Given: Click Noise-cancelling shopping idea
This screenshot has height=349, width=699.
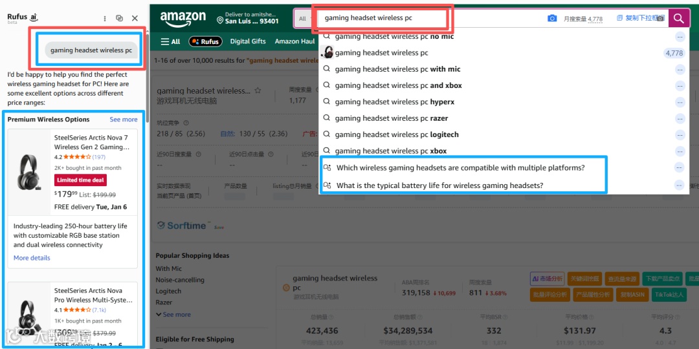Looking at the screenshot, I should coord(180,280).
